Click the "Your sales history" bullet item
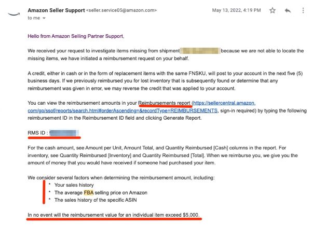This screenshot has width=313, height=225. [x=74, y=185]
